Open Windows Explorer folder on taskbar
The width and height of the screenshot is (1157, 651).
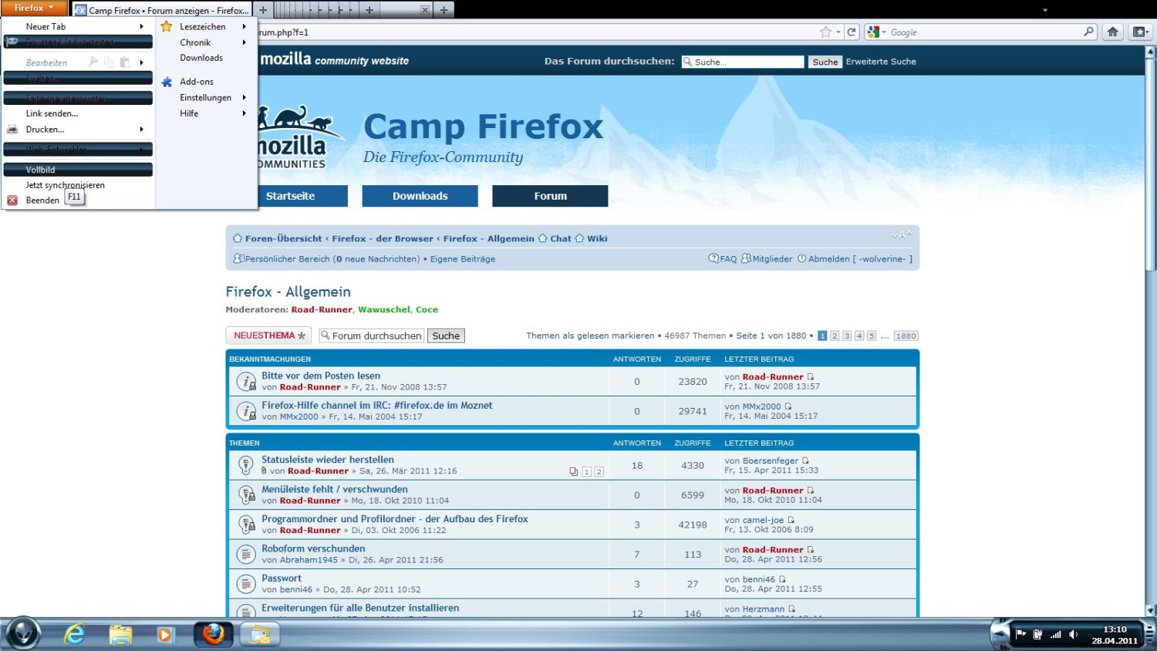(x=120, y=634)
